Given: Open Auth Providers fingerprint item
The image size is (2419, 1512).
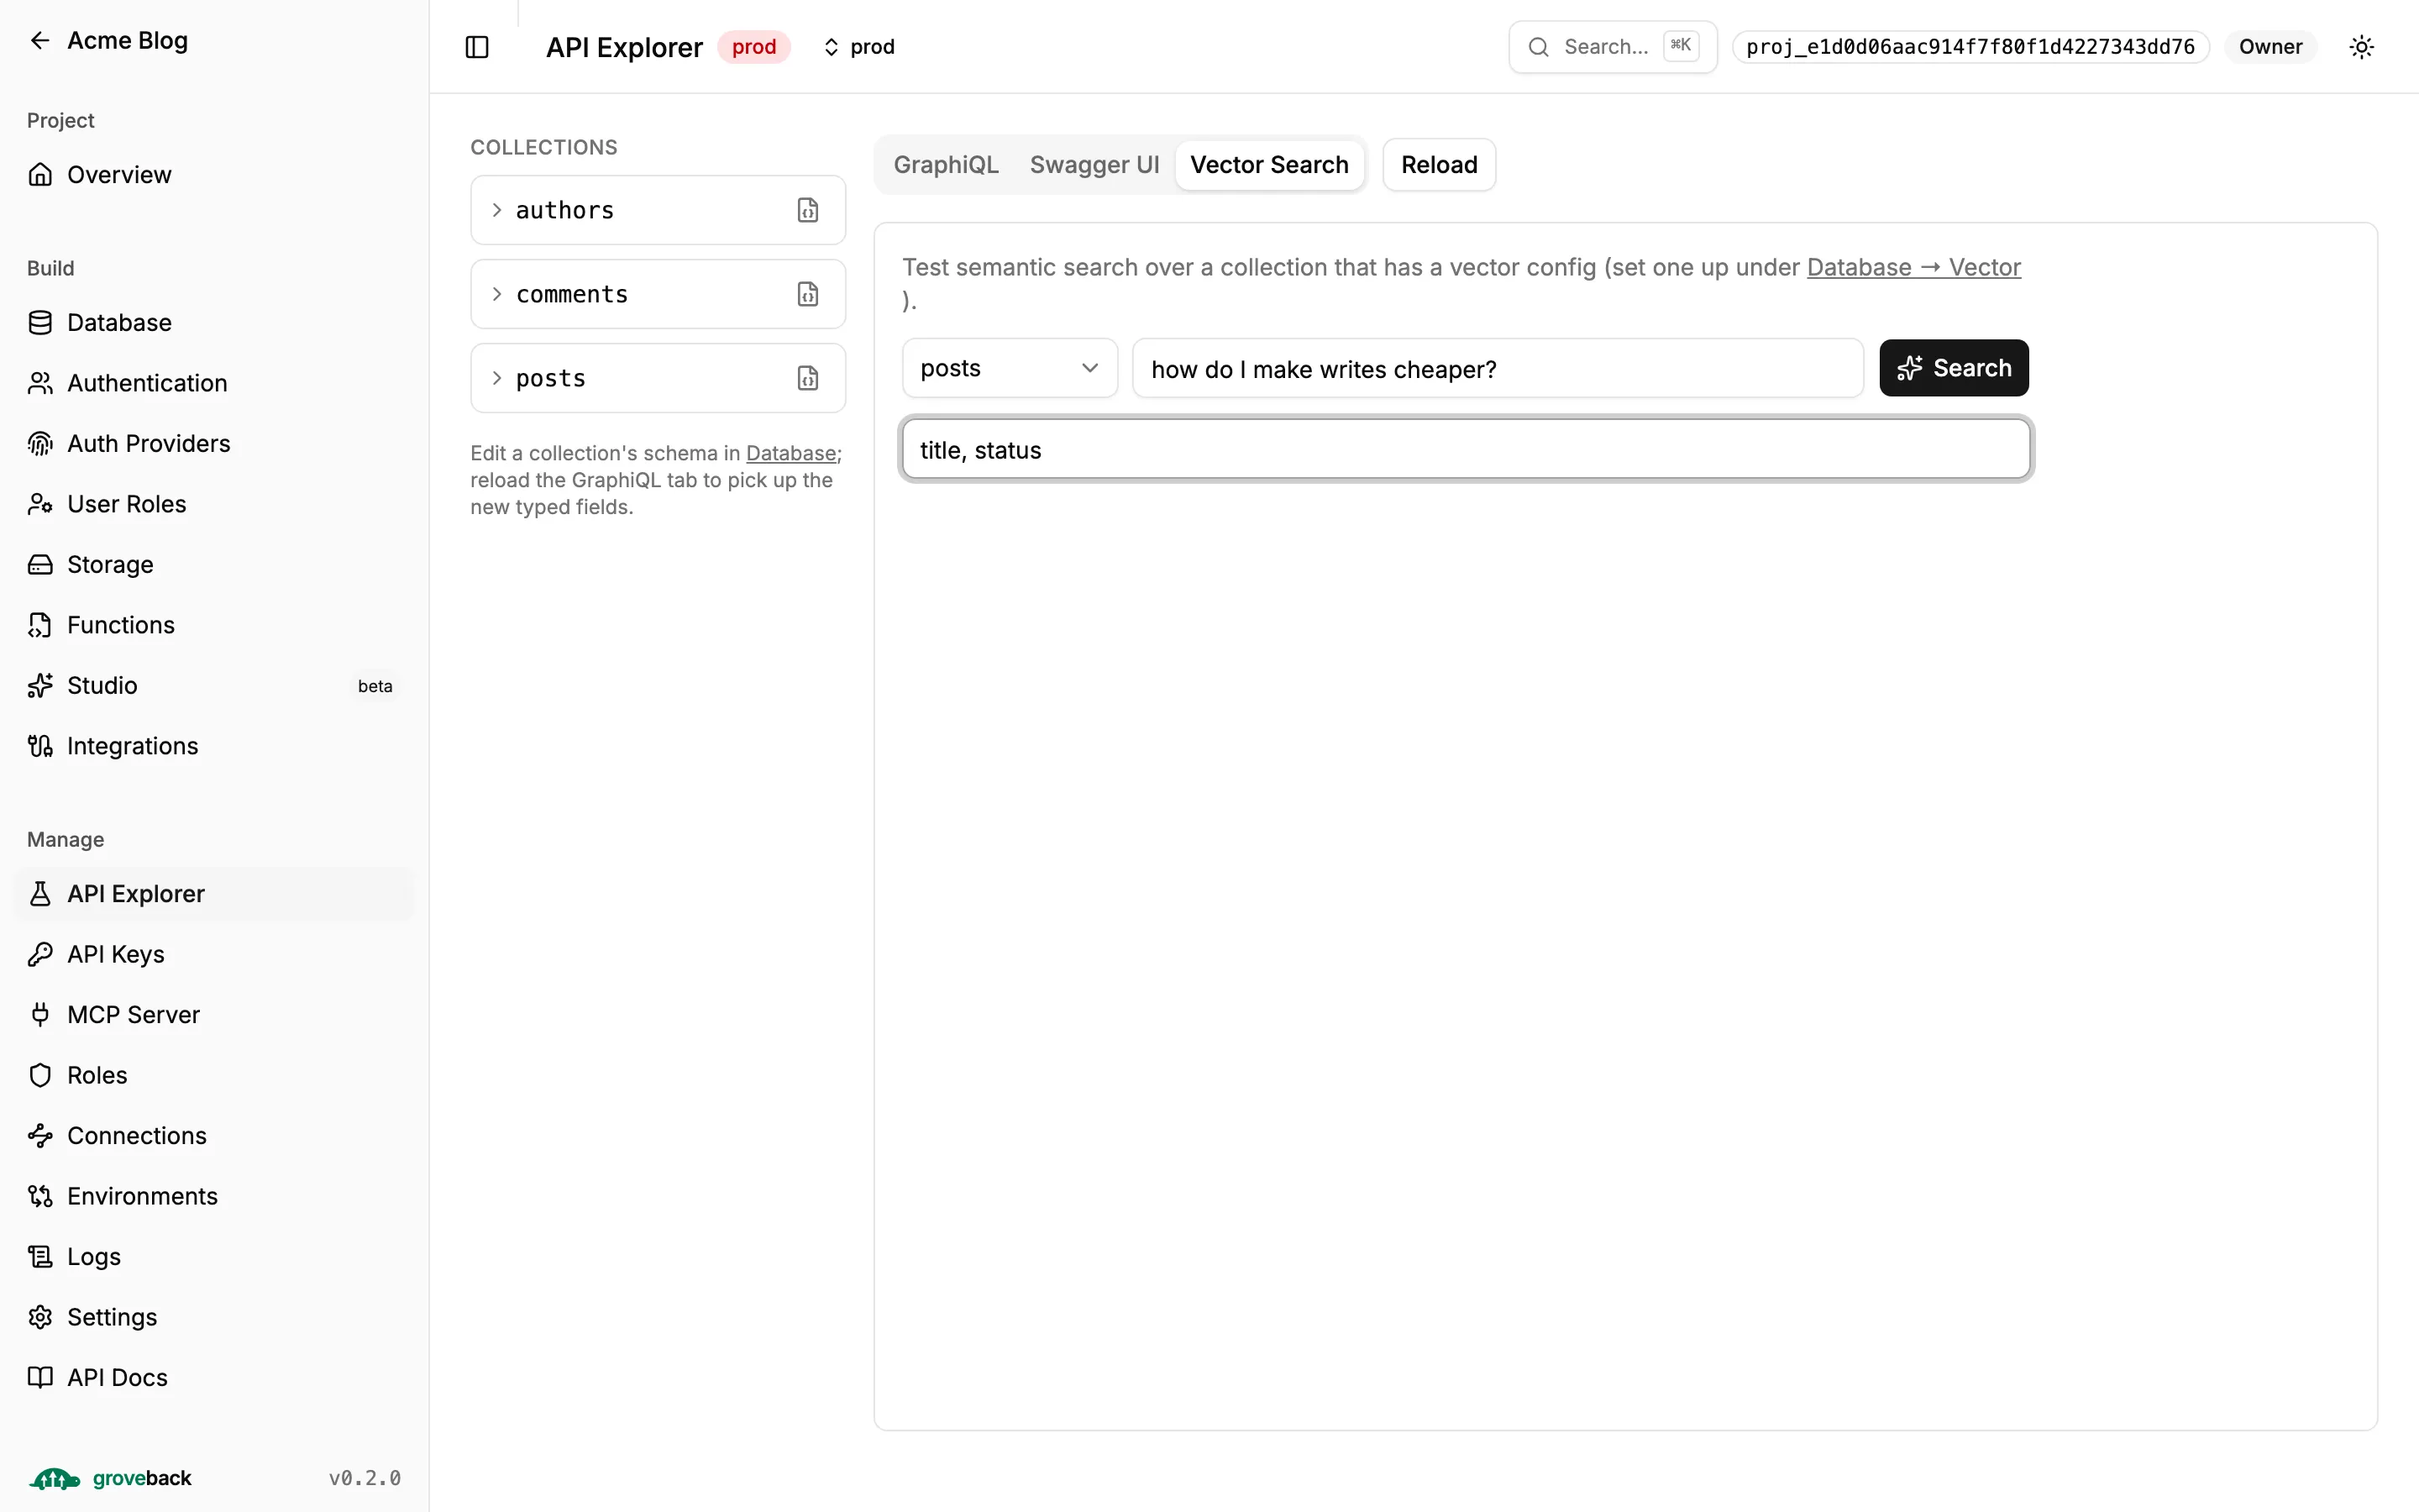Looking at the screenshot, I should (x=214, y=444).
